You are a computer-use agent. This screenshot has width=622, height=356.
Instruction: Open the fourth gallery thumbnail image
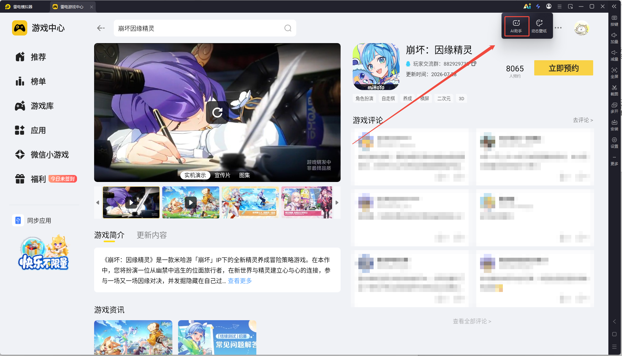307,202
